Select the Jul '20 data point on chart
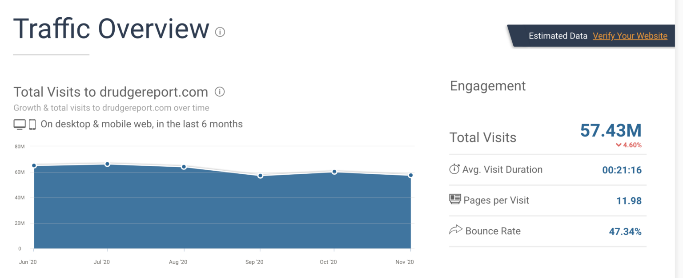This screenshot has height=278, width=683. (x=108, y=164)
